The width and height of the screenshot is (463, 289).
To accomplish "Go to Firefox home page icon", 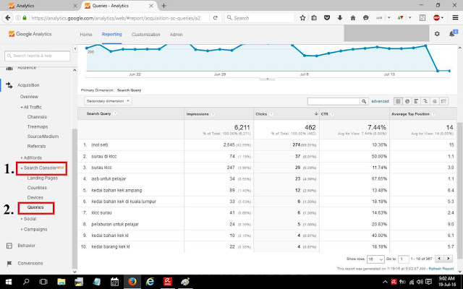I will 353,18.
